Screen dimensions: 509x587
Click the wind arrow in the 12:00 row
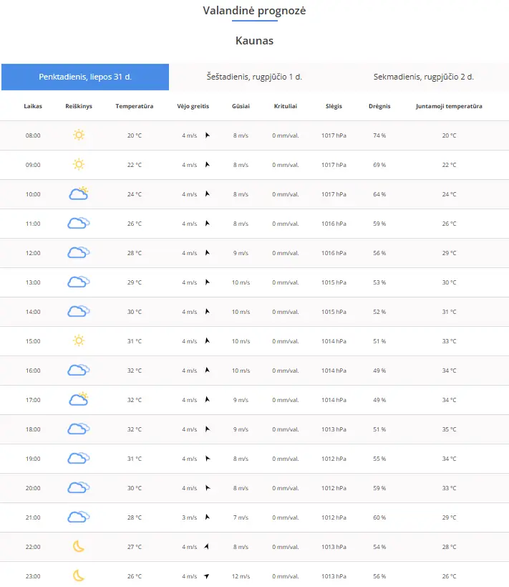click(208, 253)
